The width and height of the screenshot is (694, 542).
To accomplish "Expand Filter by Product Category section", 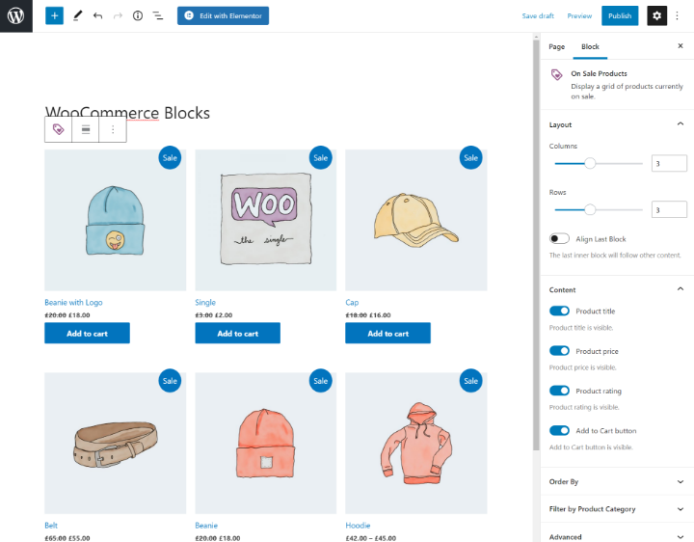I will pos(617,509).
